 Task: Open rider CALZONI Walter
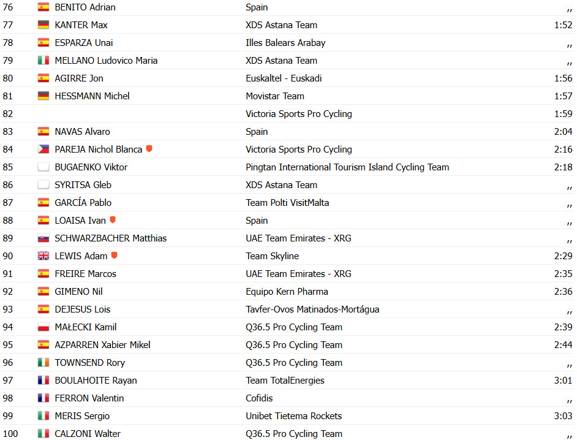(88, 433)
